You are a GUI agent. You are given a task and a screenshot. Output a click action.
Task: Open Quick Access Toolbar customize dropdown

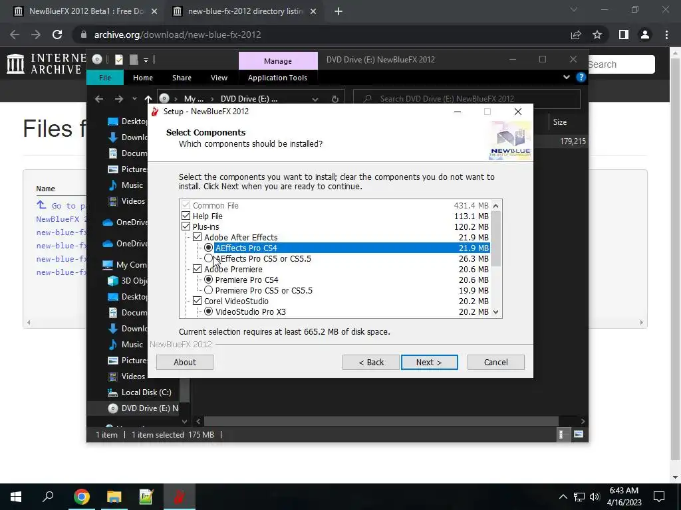click(x=146, y=60)
